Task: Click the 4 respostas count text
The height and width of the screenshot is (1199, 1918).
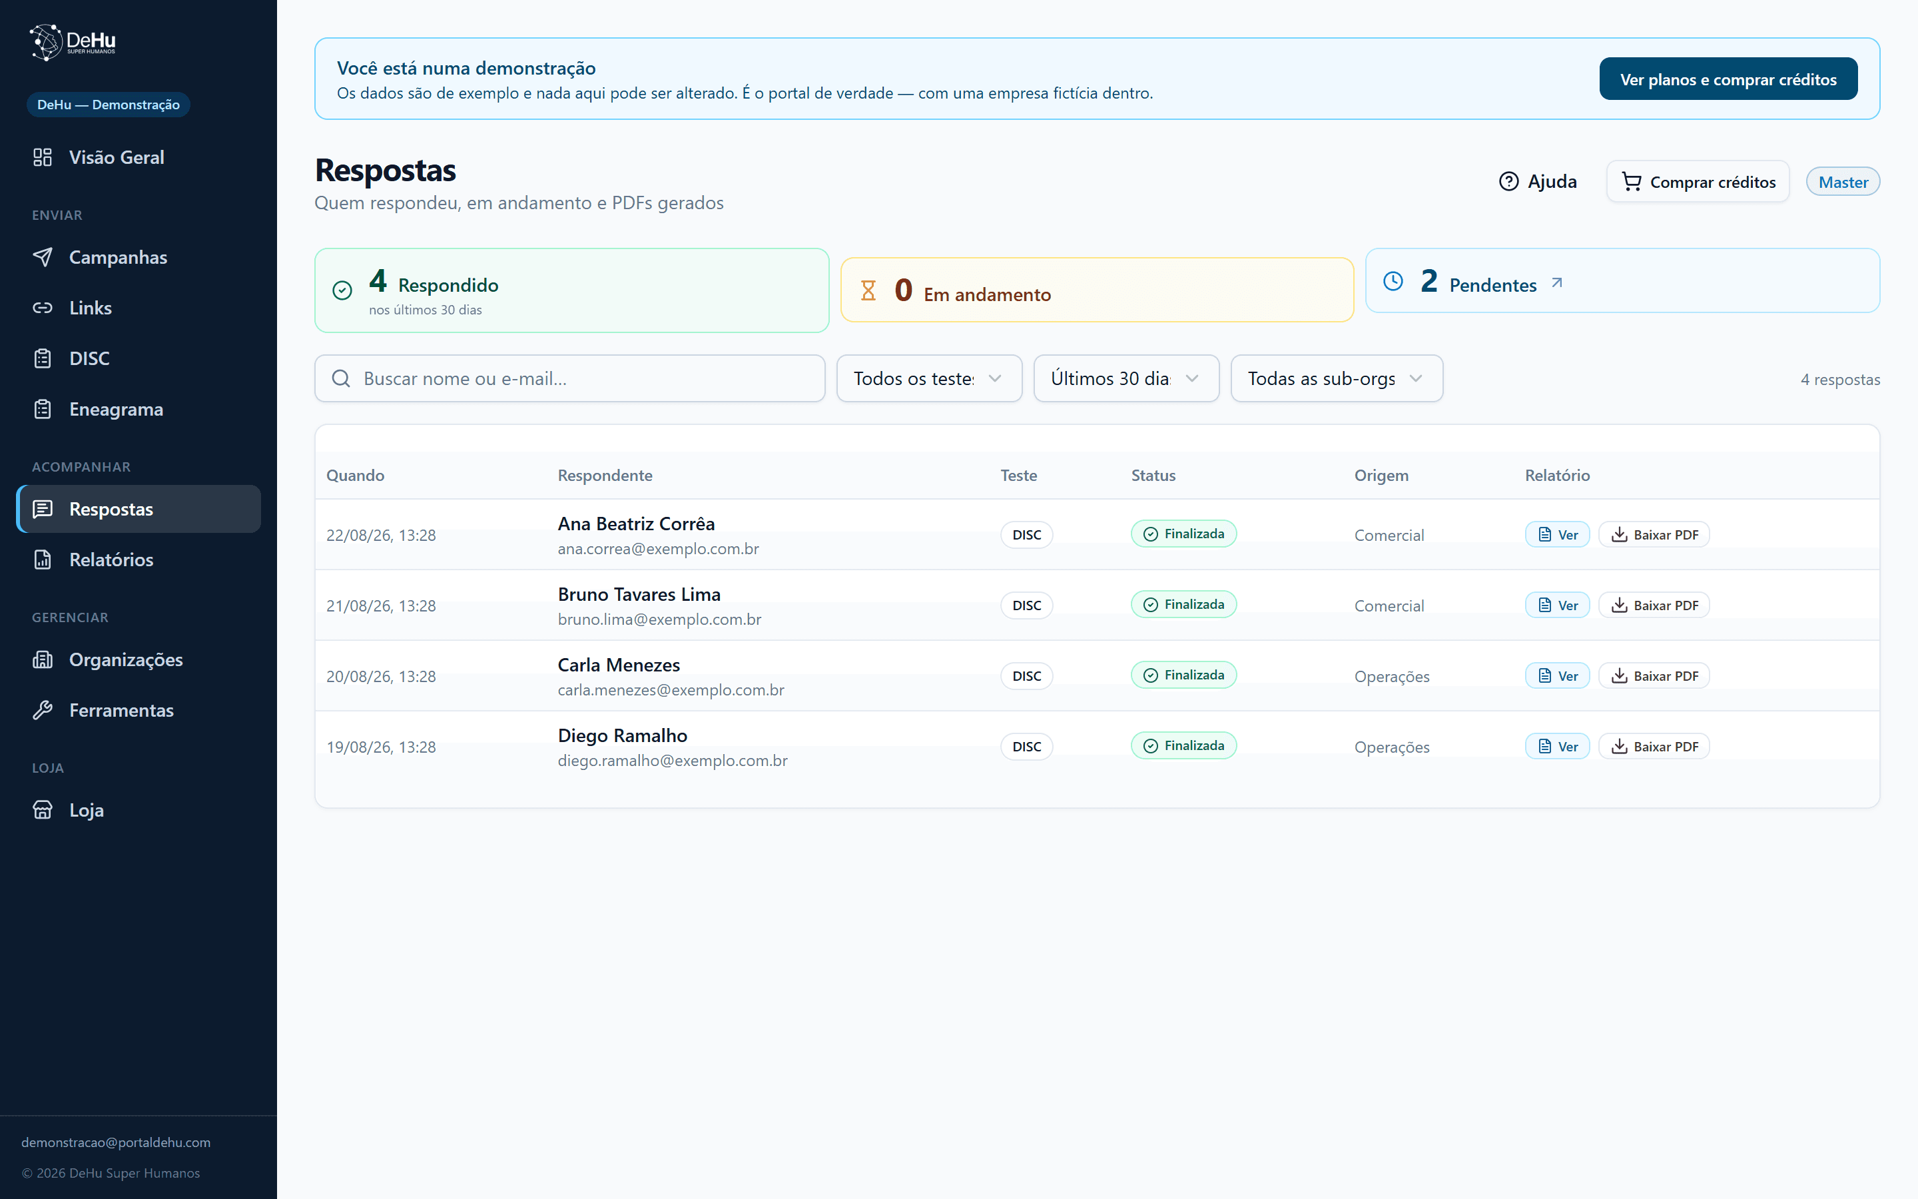Action: point(1840,379)
